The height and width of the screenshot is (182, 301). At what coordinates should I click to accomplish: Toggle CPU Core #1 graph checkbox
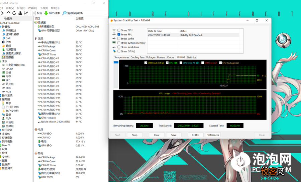pos(181,63)
